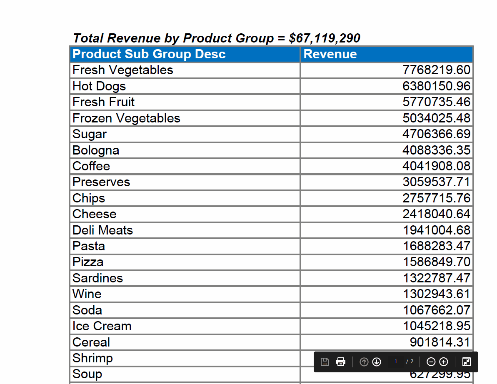Select the 'Sugar' cell in the table
Screen dimensions: 497x384
point(89,134)
